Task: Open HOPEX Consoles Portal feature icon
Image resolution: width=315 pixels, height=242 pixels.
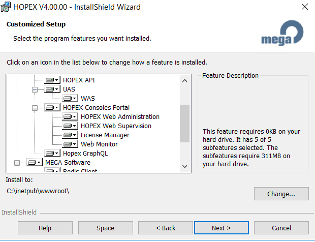Action: point(52,108)
